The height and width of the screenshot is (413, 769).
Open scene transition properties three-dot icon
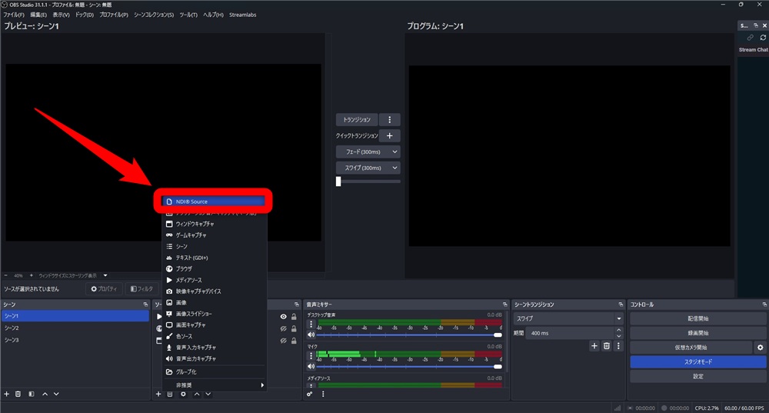[618, 346]
